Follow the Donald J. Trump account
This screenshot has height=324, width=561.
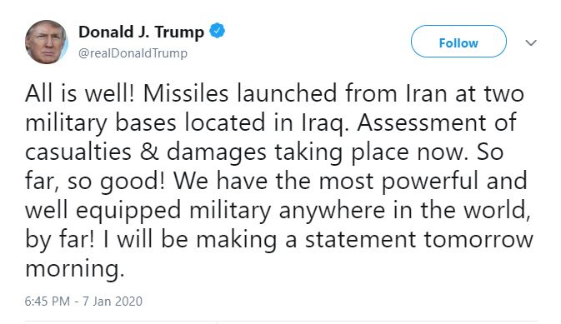tap(458, 42)
